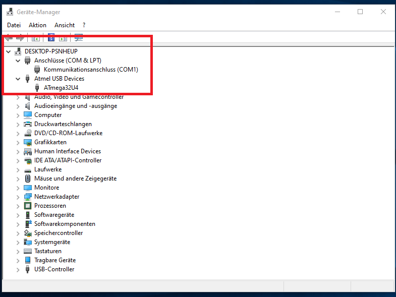Click the Kommunikationsanschluss (COM1) port icon
Image resolution: width=396 pixels, height=297 pixels.
coord(37,70)
